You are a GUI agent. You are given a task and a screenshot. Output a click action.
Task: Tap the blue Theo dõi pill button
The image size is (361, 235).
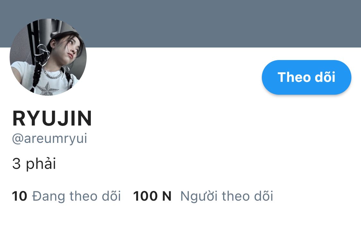pos(306,77)
